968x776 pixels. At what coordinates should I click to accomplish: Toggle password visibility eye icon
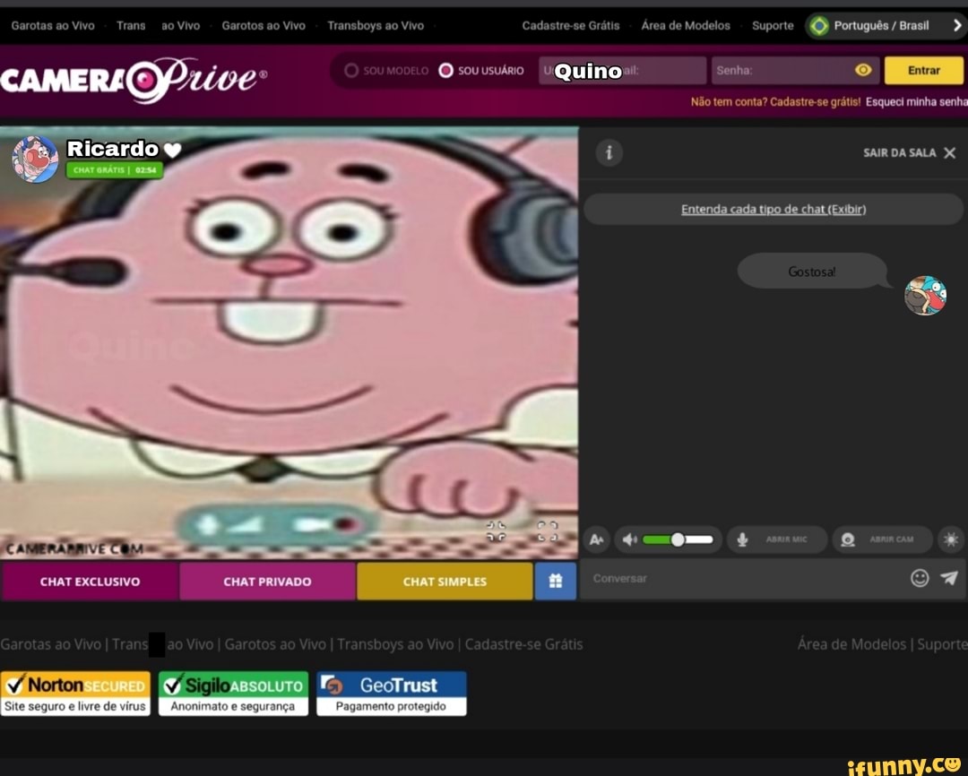pyautogui.click(x=863, y=70)
